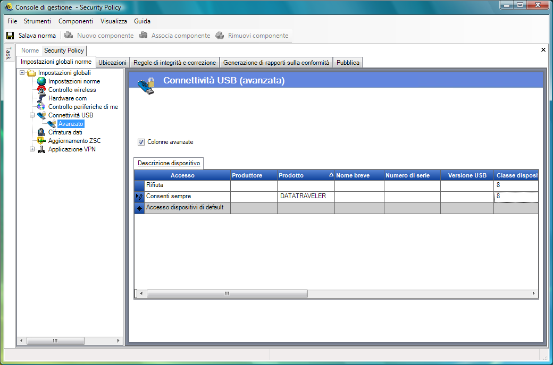Click the Controllo periferiche di me disc icon

(x=41, y=107)
